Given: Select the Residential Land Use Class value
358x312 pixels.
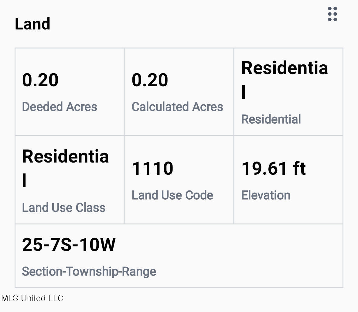Looking at the screenshot, I should (65, 168).
